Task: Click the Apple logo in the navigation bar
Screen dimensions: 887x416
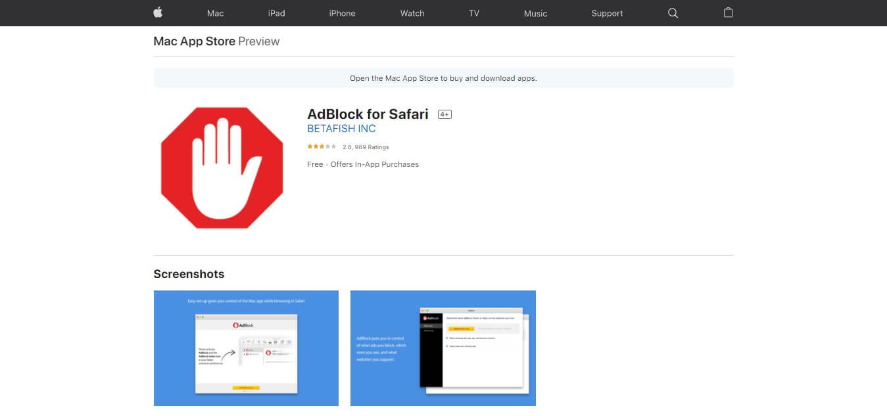Action: pos(158,12)
